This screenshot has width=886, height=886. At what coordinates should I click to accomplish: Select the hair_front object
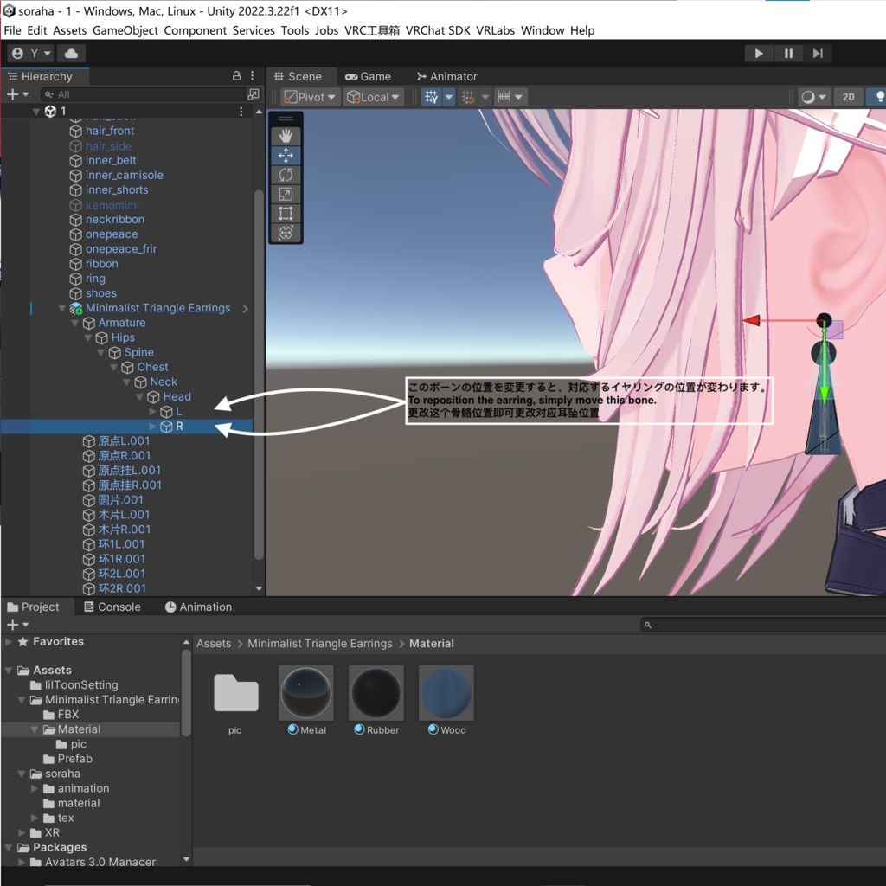click(110, 132)
